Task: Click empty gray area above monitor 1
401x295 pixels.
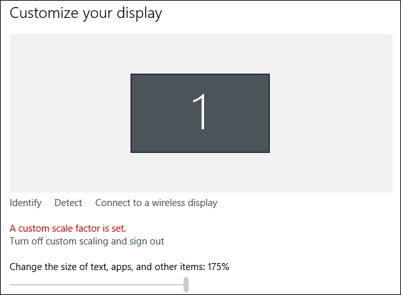Action: coord(200,53)
